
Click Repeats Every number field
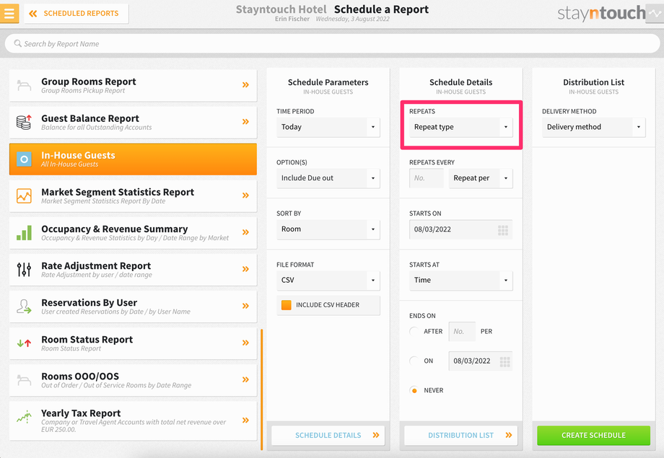click(x=427, y=178)
